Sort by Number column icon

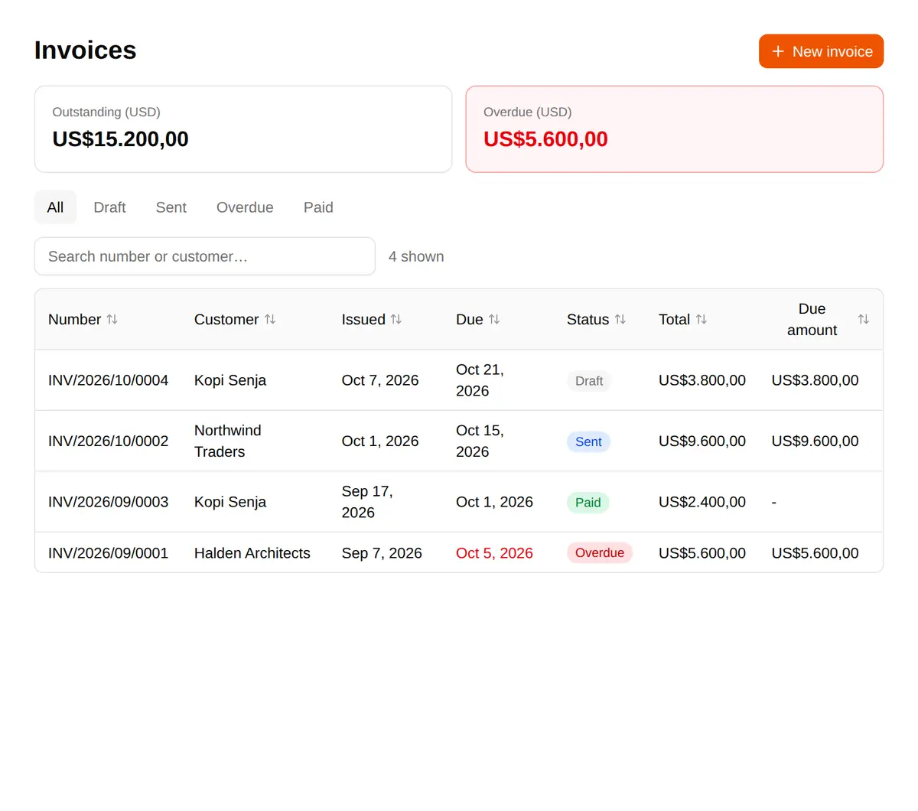click(112, 319)
